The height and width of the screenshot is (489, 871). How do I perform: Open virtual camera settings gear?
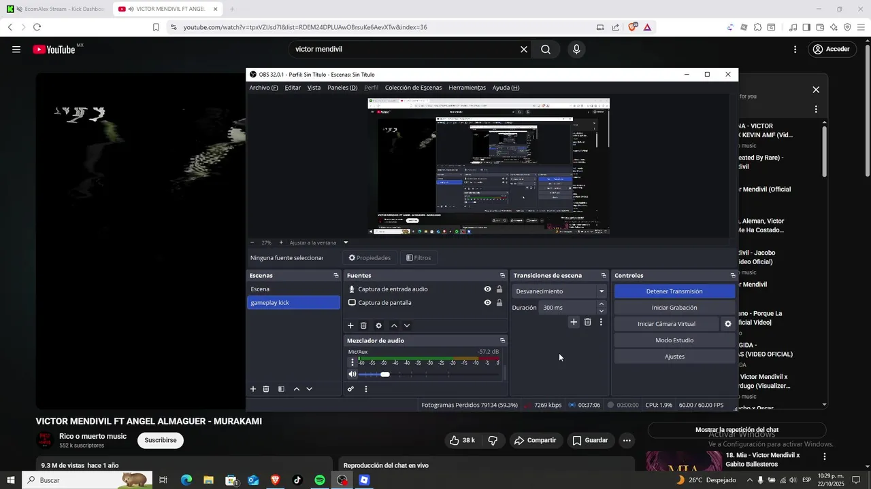click(728, 324)
